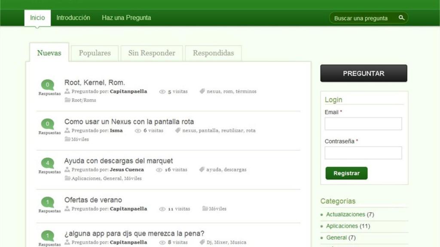Select Haz una Pregunta in the navigation bar
This screenshot has width=440, height=247.
pos(126,18)
